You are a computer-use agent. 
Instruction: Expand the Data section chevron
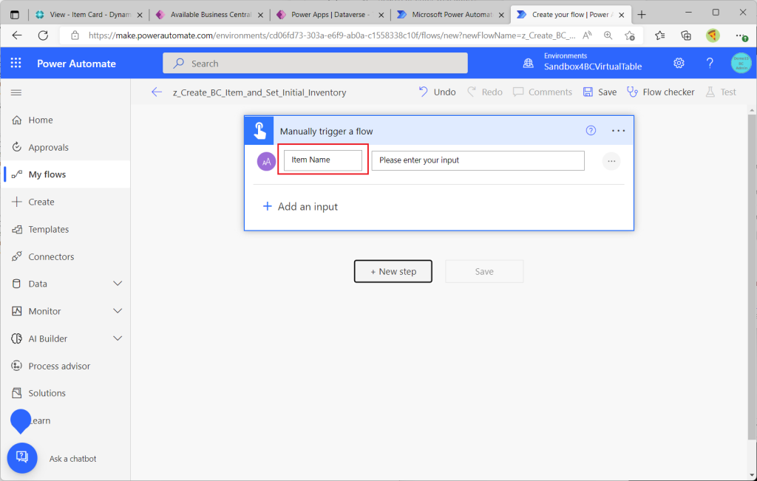pyautogui.click(x=118, y=284)
